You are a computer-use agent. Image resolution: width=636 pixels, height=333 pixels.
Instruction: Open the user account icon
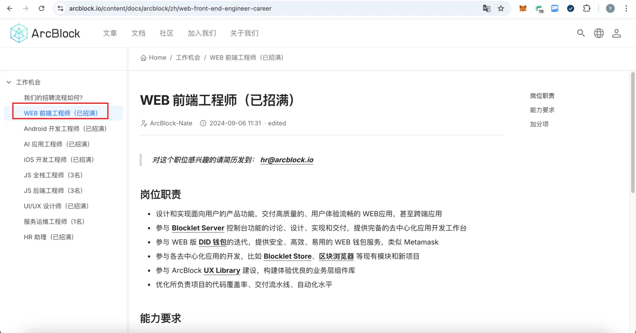tap(617, 33)
